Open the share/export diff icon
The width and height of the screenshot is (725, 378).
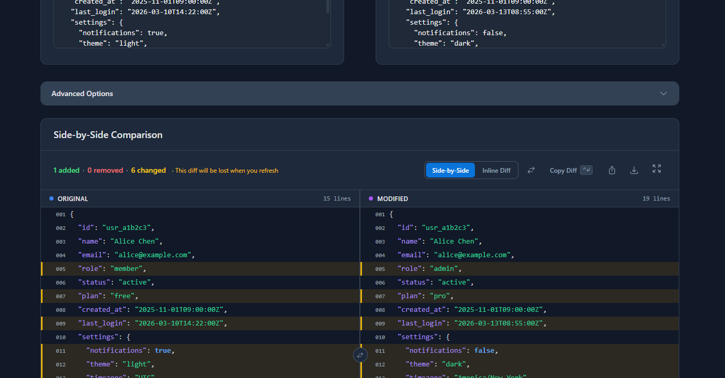(x=612, y=170)
